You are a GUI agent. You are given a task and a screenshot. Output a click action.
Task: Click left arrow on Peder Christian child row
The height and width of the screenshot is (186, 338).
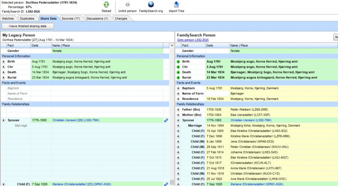tap(178, 147)
